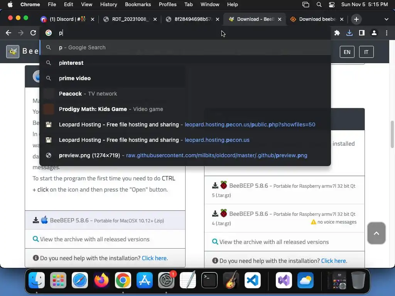Screen dimensions: 395x296
Task: Go back with the browser back arrow
Action: pos(8,33)
